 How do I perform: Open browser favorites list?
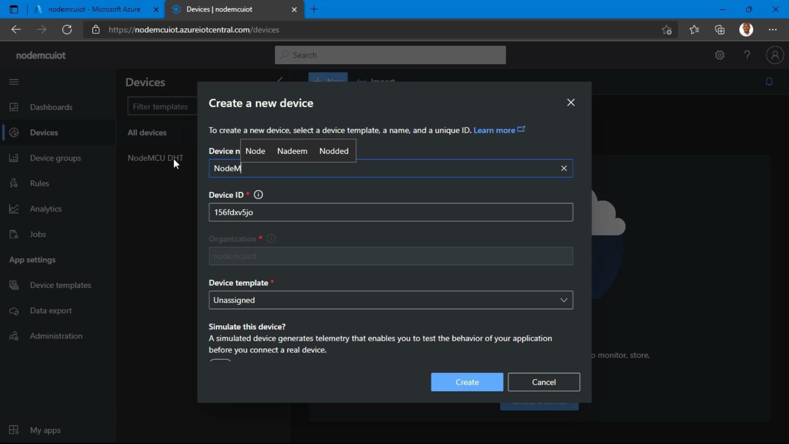[694, 30]
